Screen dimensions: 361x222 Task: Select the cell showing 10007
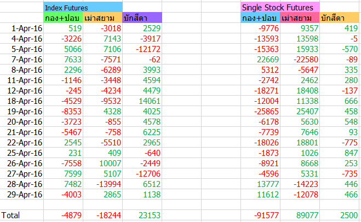tap(102, 163)
